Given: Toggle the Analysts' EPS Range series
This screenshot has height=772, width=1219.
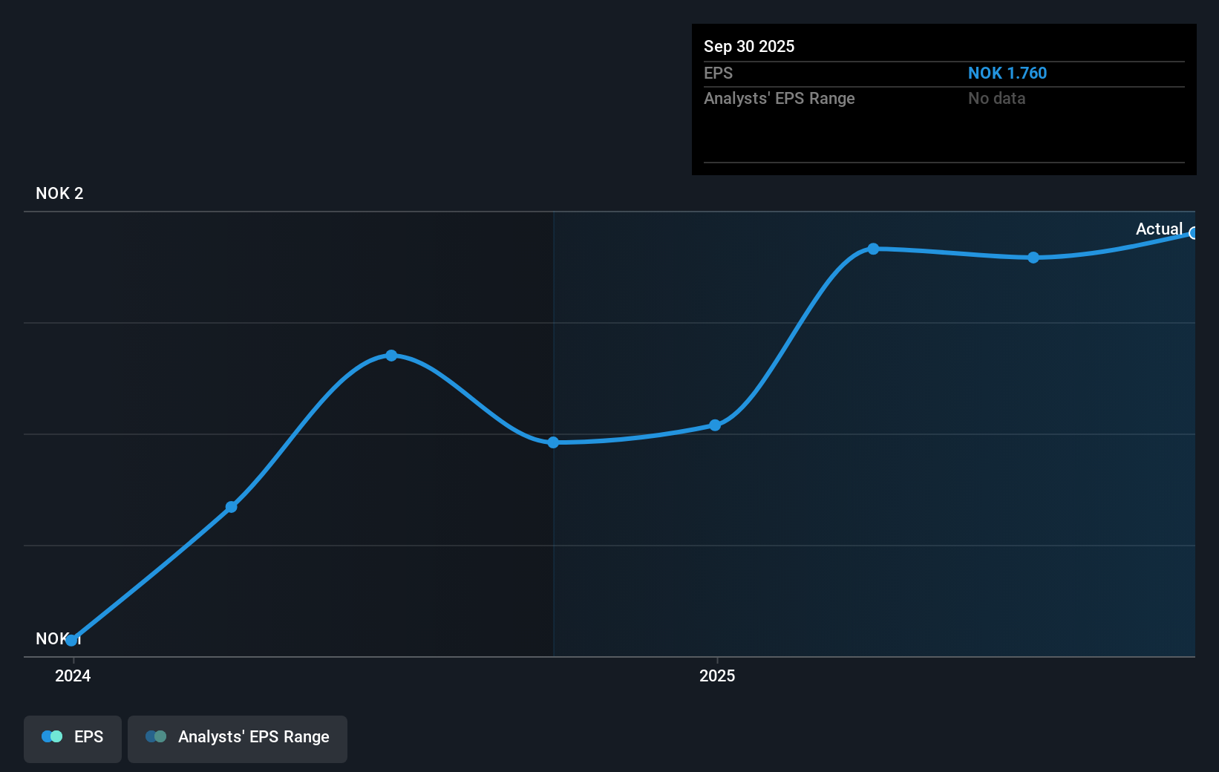Looking at the screenshot, I should [x=238, y=738].
